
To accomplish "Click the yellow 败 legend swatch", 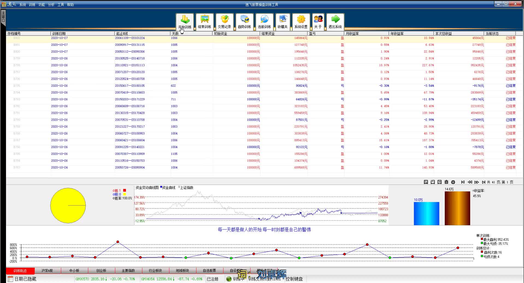I will pos(125,194).
